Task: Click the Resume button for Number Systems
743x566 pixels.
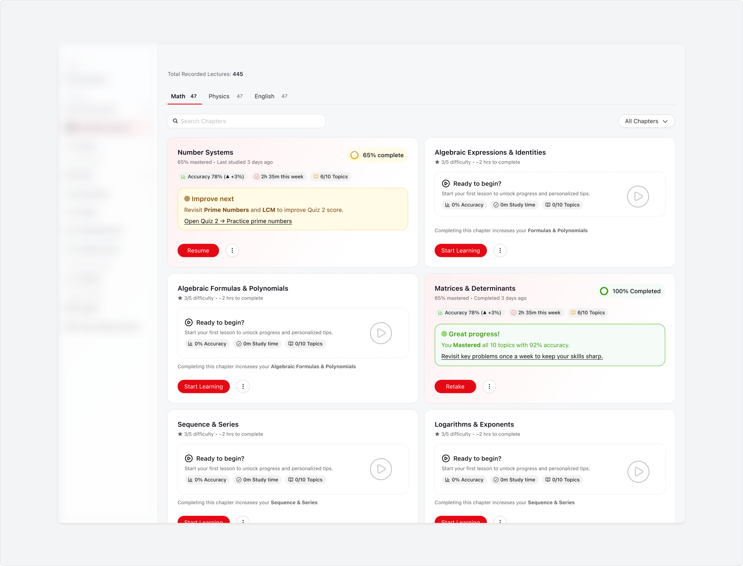Action: 198,250
